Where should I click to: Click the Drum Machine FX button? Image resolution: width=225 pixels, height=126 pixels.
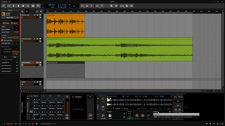point(90,97)
